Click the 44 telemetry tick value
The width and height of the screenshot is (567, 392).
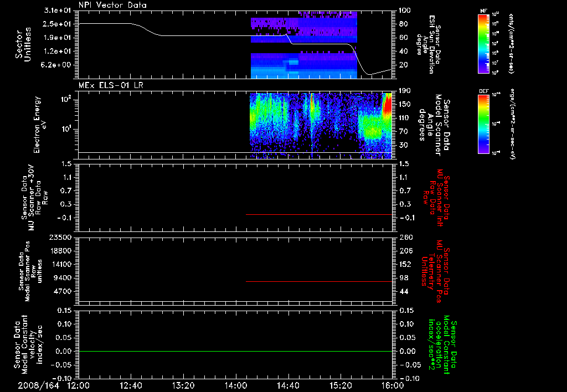point(404,291)
